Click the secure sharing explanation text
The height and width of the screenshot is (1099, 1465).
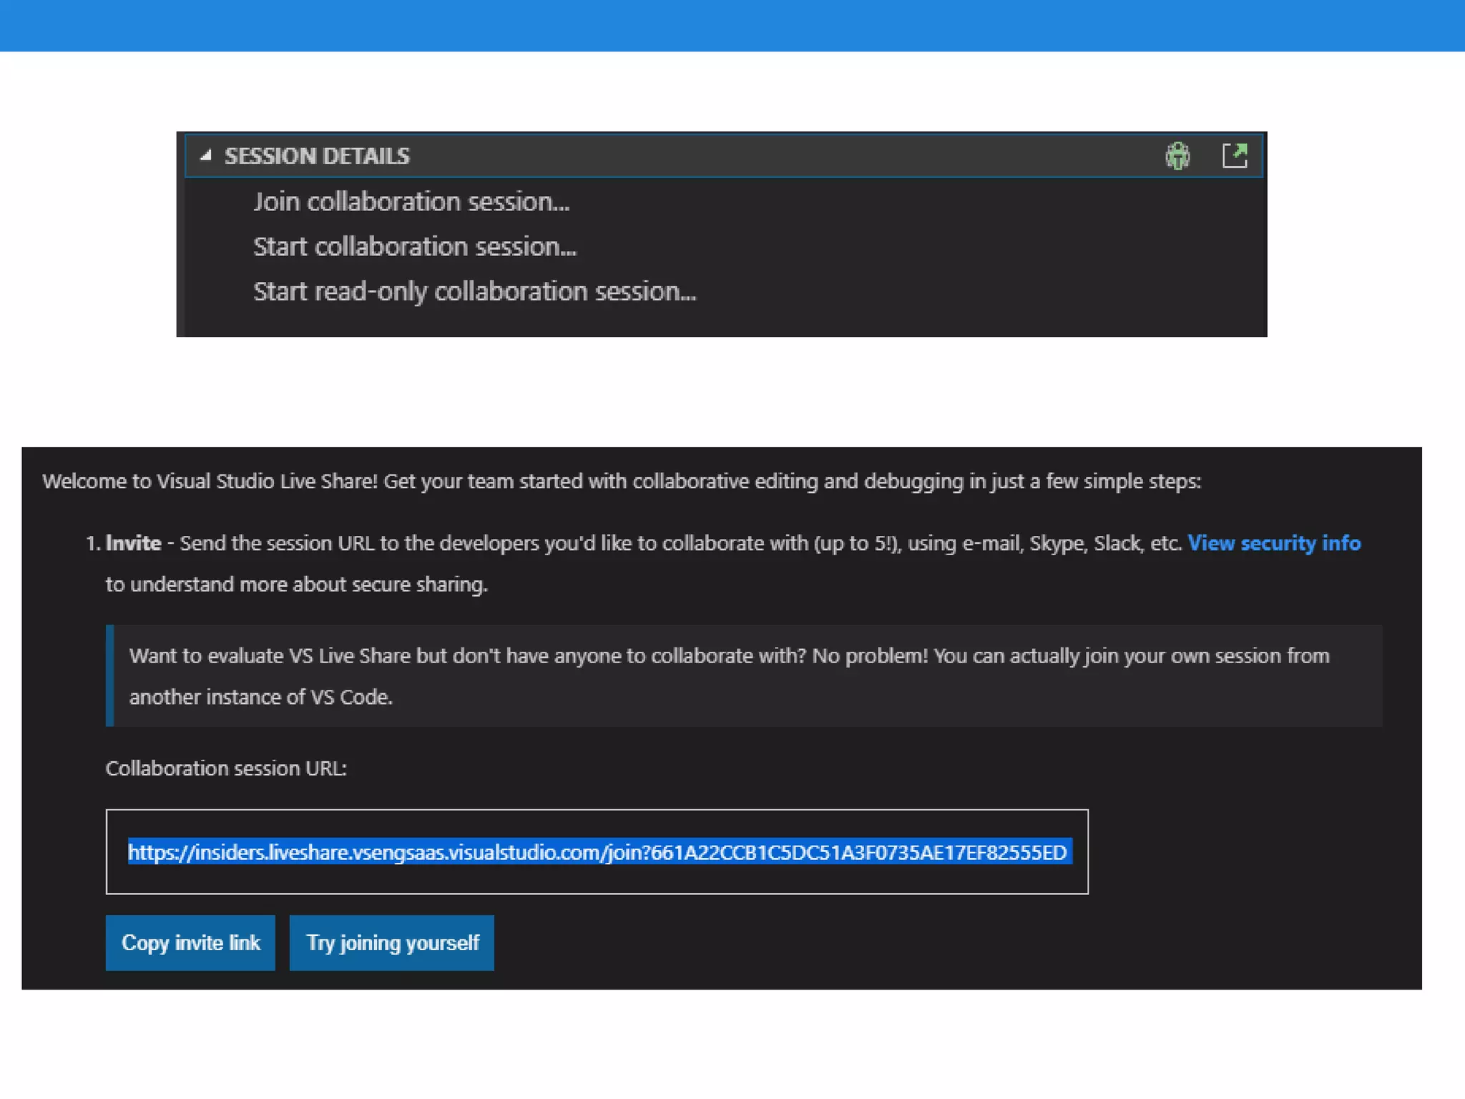point(296,585)
